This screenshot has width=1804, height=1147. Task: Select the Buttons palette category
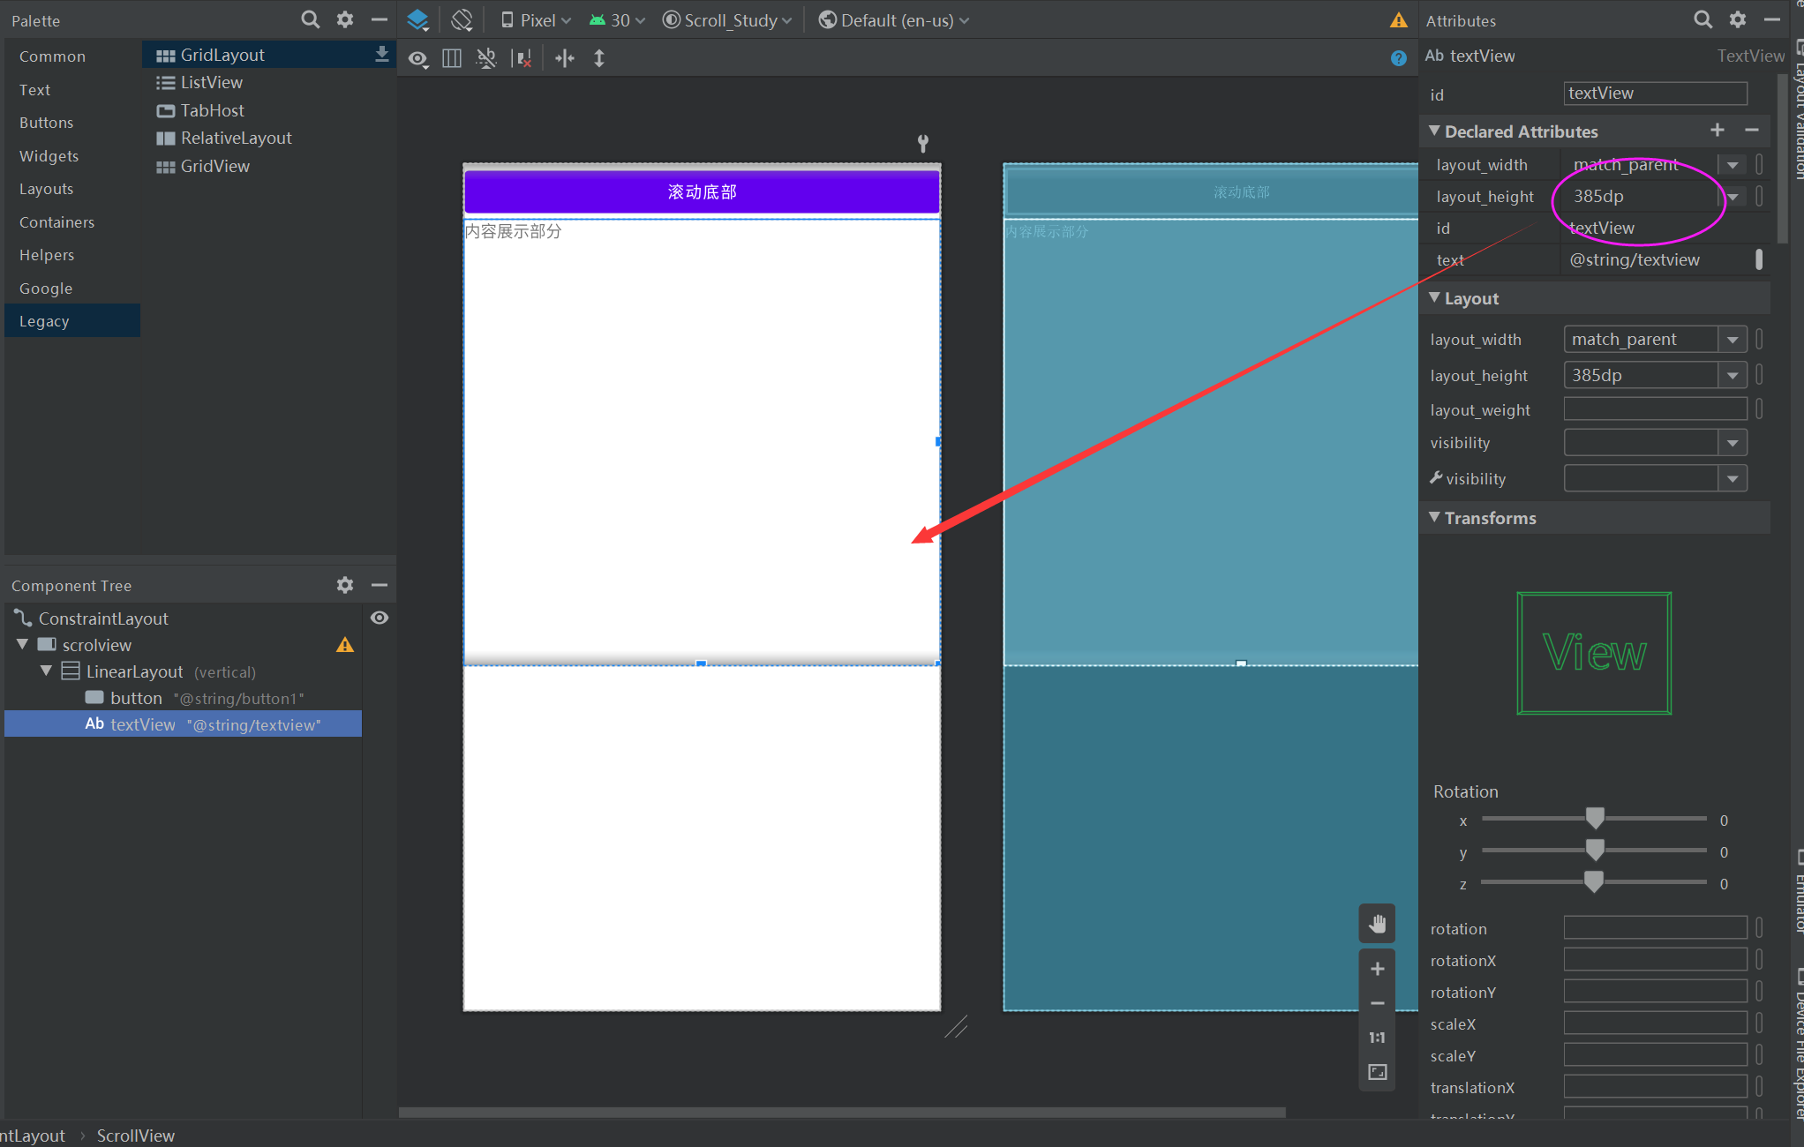tap(46, 123)
